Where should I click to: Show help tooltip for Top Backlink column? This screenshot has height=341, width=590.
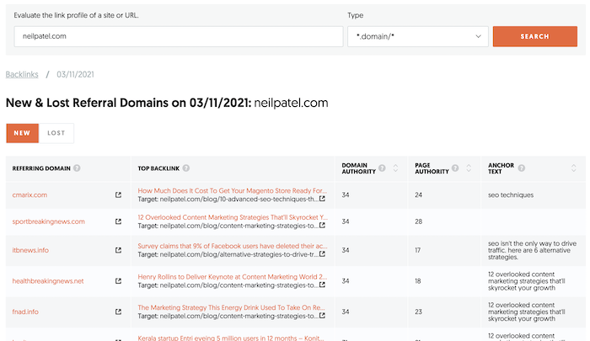coord(186,168)
